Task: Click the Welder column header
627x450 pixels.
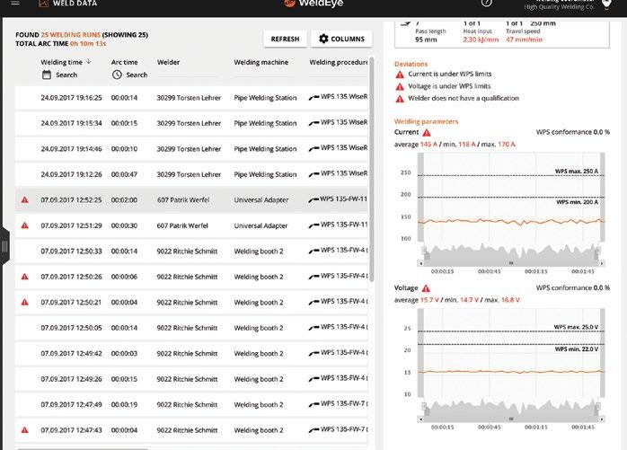Action: coord(168,62)
